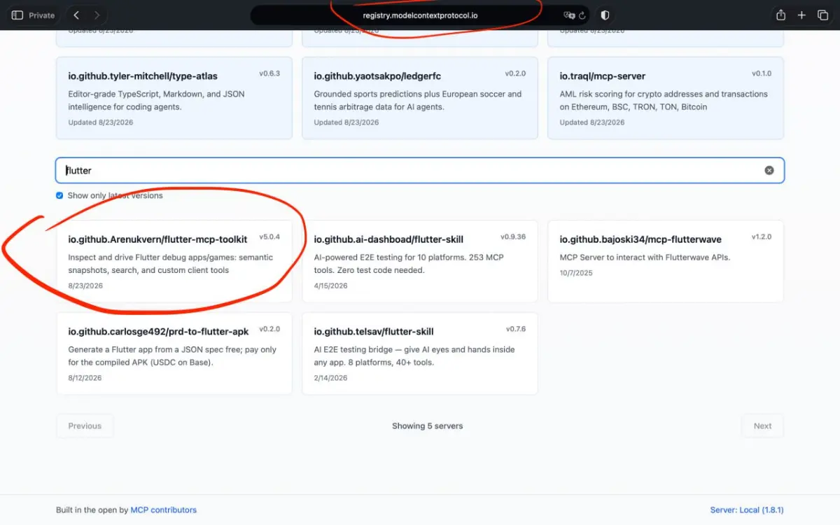Click Updated 8/23/2026 on ledgerfc card
The image size is (840, 525).
click(x=346, y=122)
